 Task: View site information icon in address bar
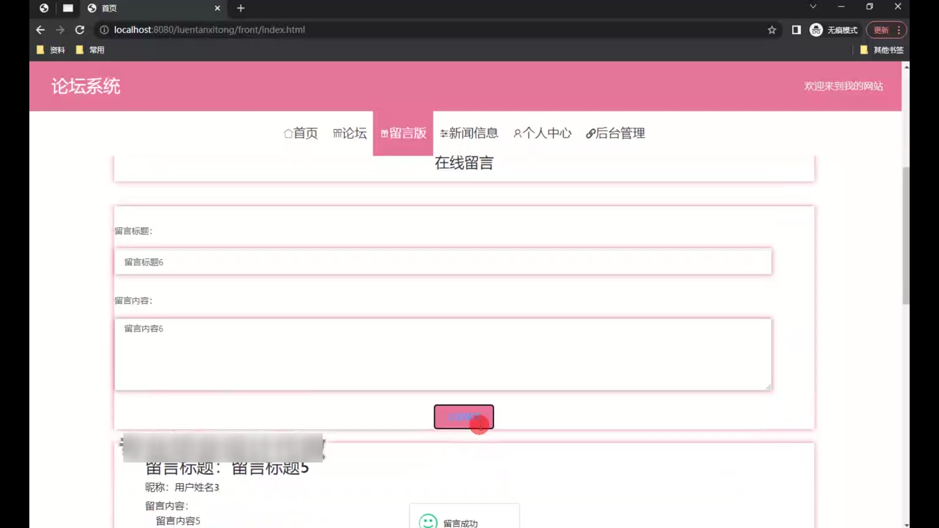click(104, 30)
